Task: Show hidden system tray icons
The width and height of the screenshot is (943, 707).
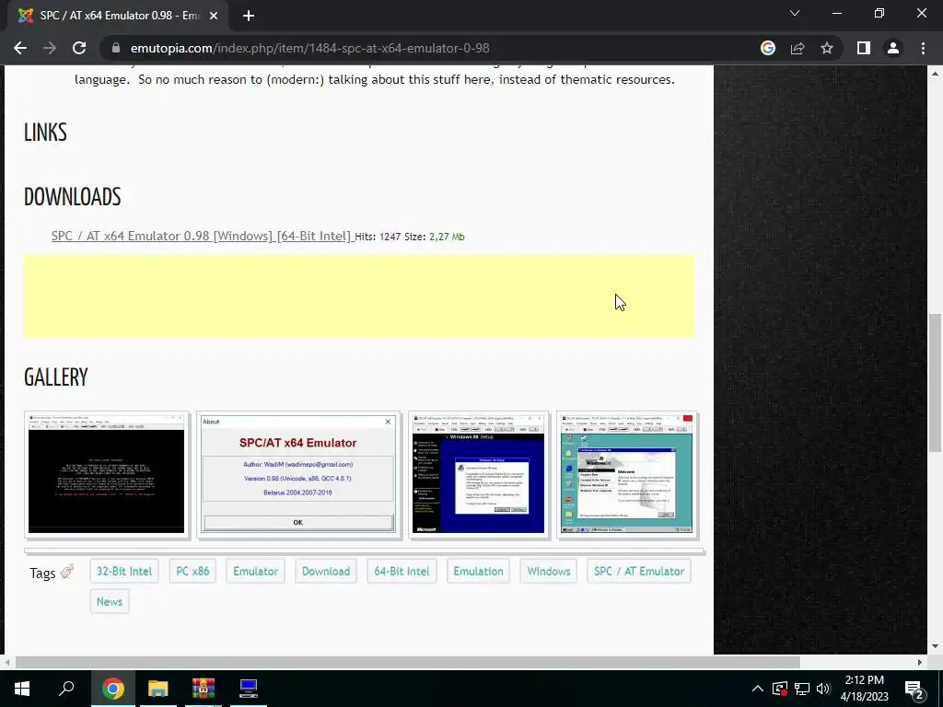Action: [x=758, y=689]
